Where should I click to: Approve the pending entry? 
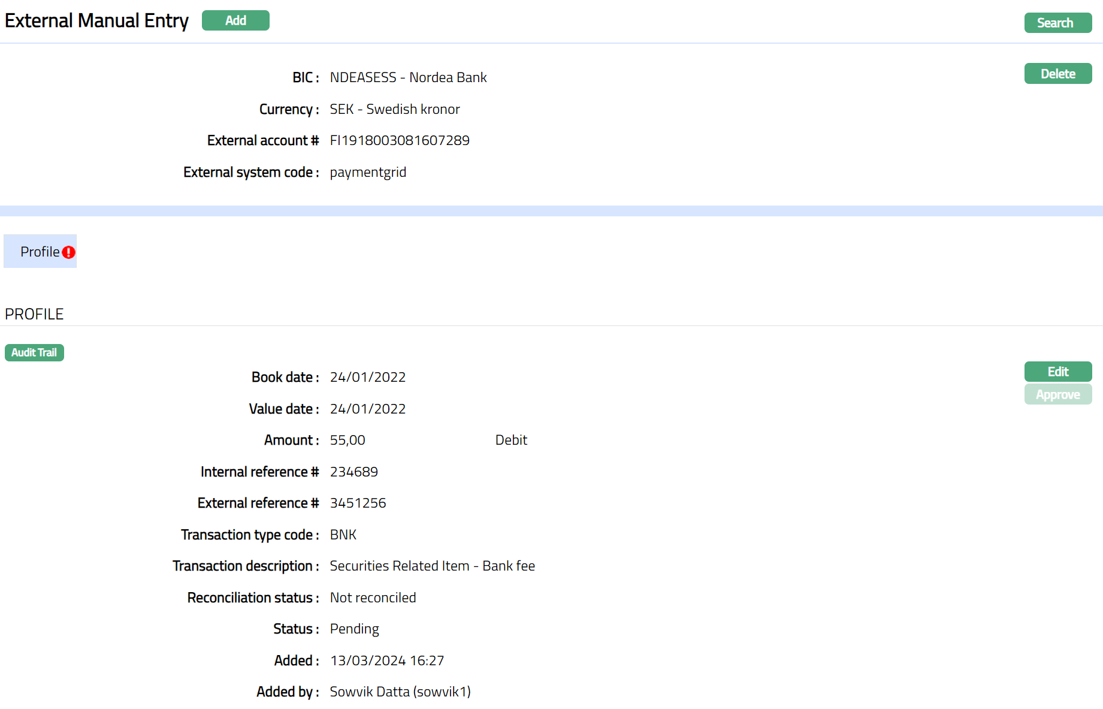[1057, 395]
